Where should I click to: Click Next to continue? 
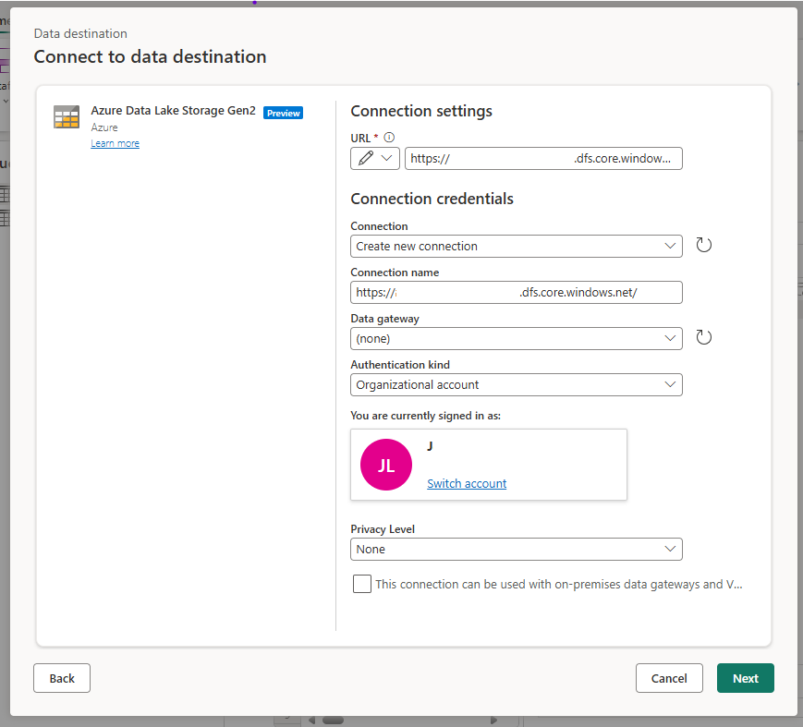746,678
